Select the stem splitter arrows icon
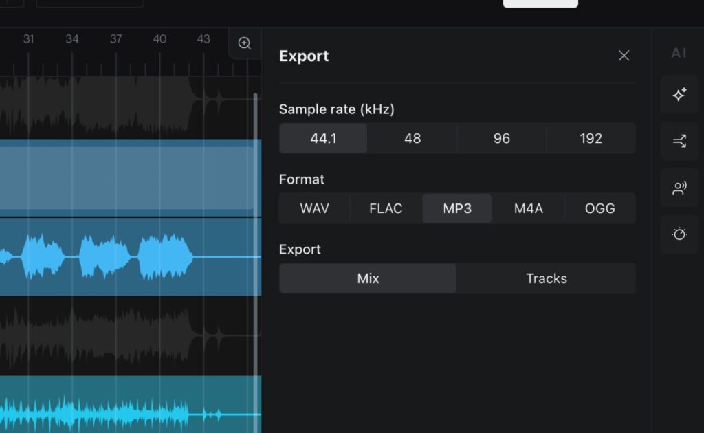This screenshot has width=704, height=433. [x=679, y=142]
